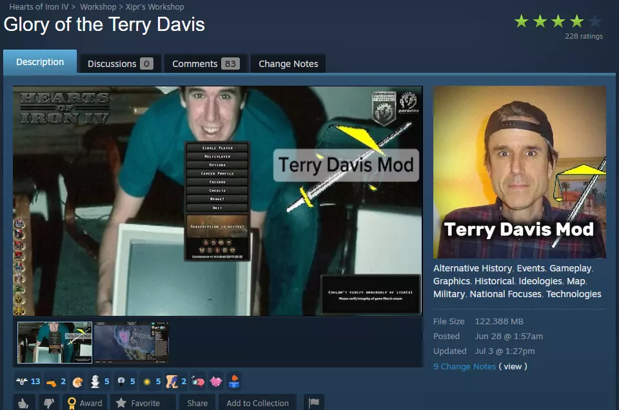Click the 9 Change Notes link
This screenshot has height=410, width=619.
(x=464, y=366)
